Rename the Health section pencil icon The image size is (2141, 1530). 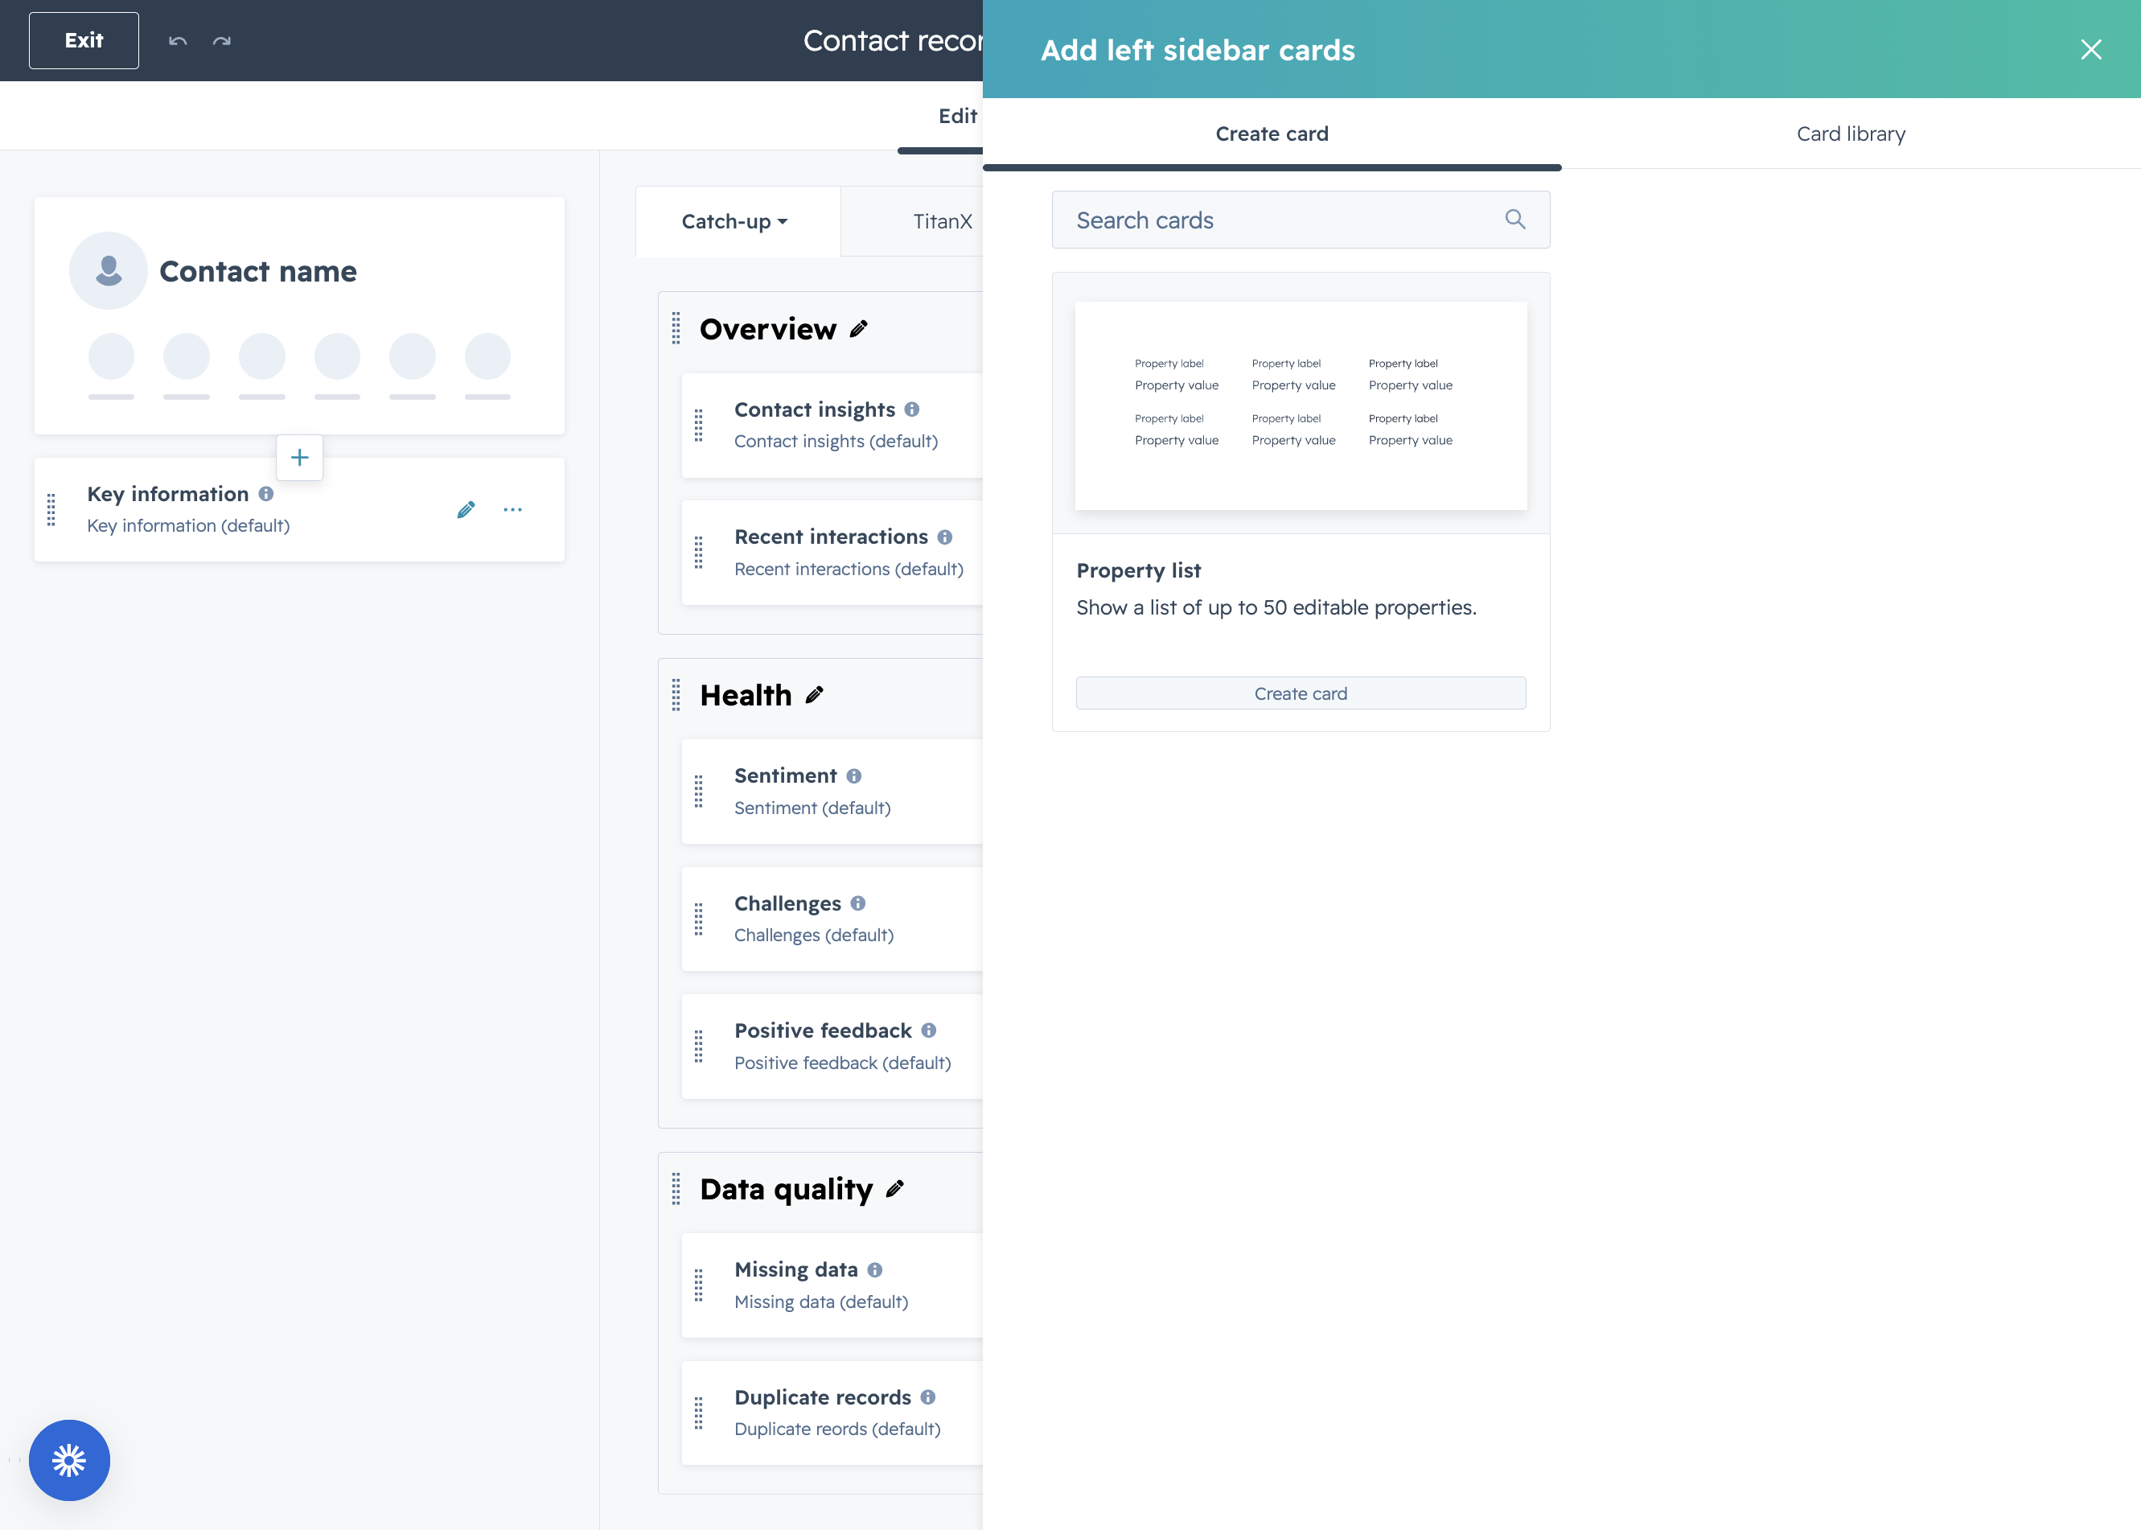[x=815, y=694]
